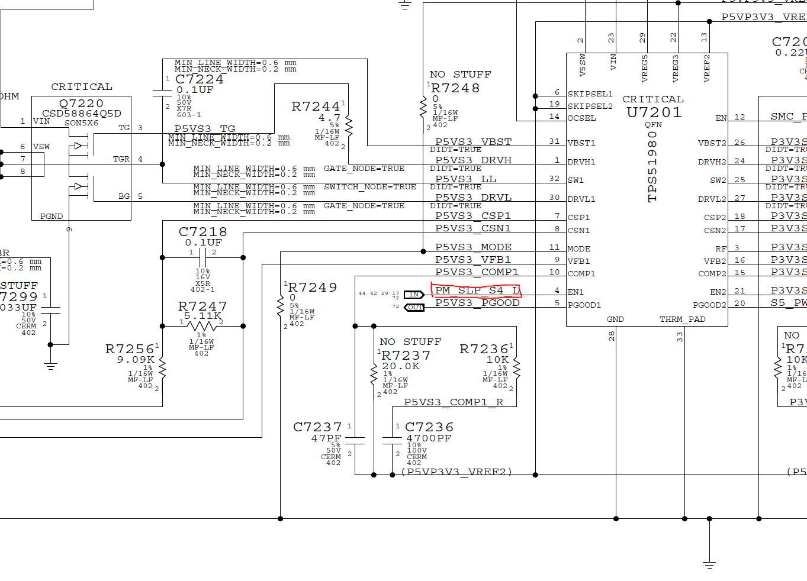This screenshot has width=807, height=581.
Task: Select the TPS51980 part number text
Action: coord(652,167)
